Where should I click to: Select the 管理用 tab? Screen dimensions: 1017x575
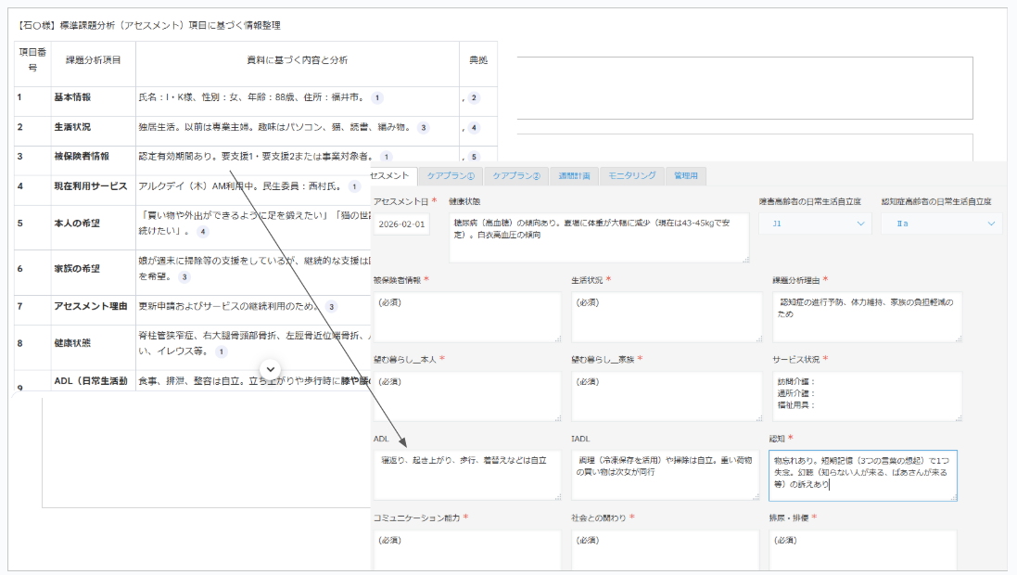[686, 175]
